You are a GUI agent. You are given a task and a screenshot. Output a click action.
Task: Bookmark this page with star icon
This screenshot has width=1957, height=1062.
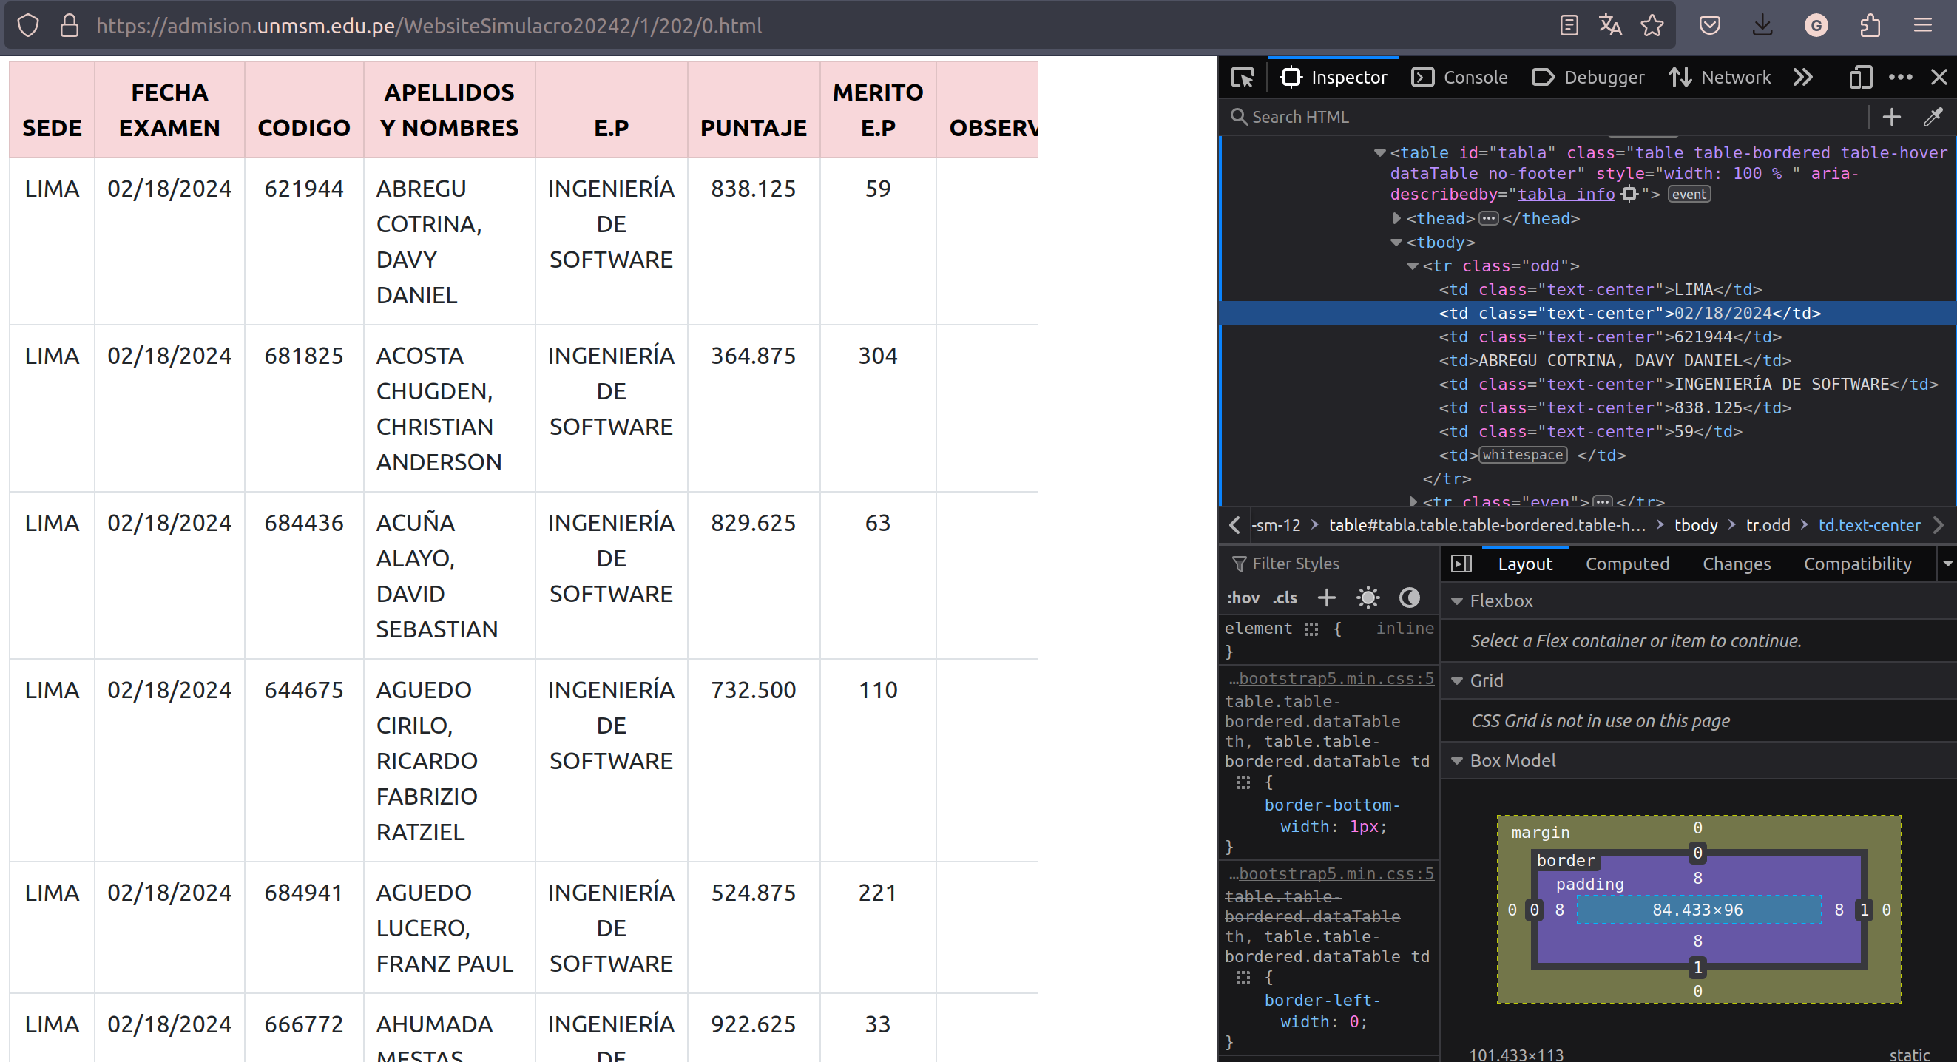point(1652,26)
